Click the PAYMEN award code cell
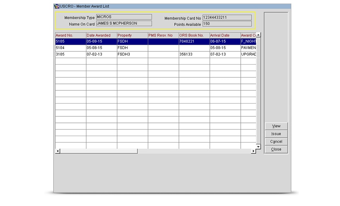This screenshot has width=340, height=206. 248,48
